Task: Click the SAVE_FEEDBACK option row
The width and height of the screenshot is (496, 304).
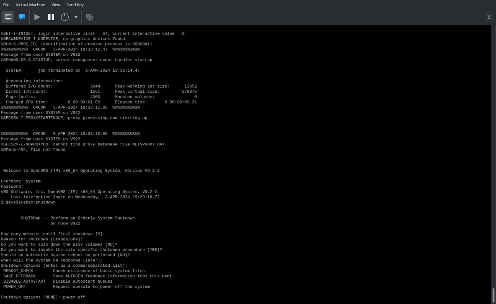Action: click(x=88, y=276)
